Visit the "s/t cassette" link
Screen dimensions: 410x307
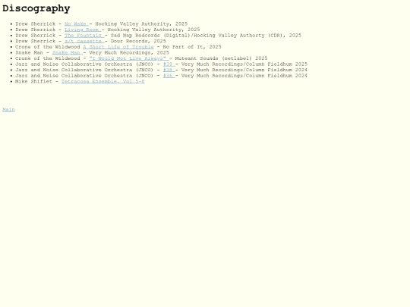[x=84, y=41]
